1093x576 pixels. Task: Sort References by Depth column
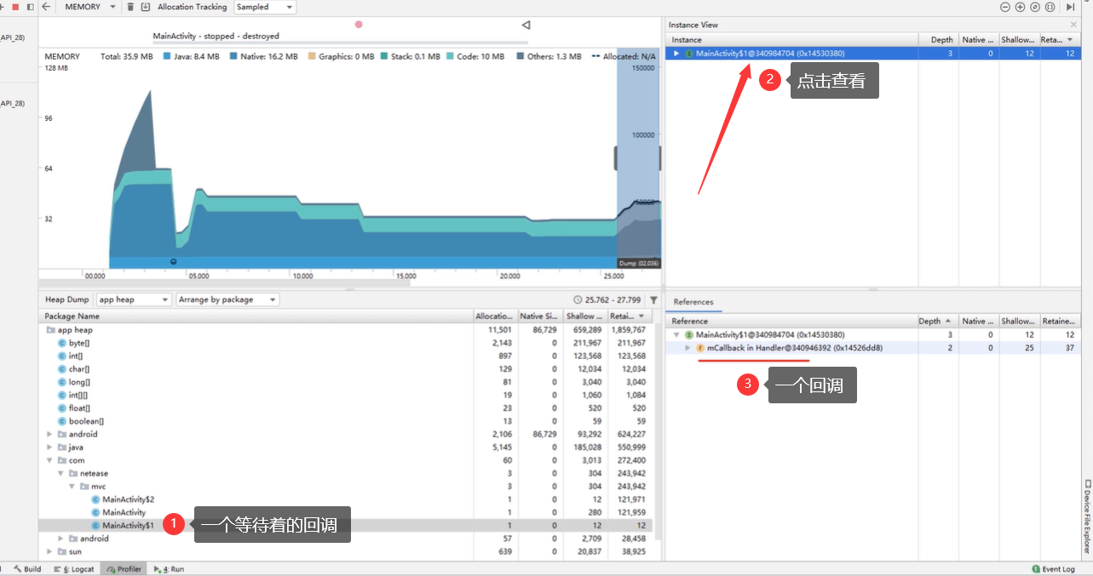[938, 322]
